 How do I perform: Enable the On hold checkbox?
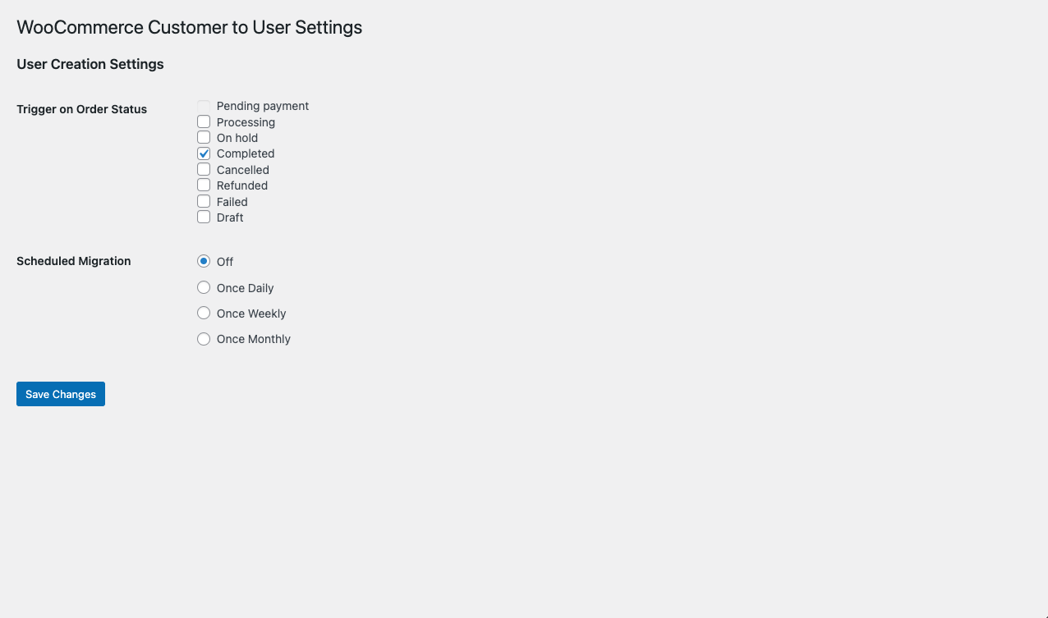204,137
